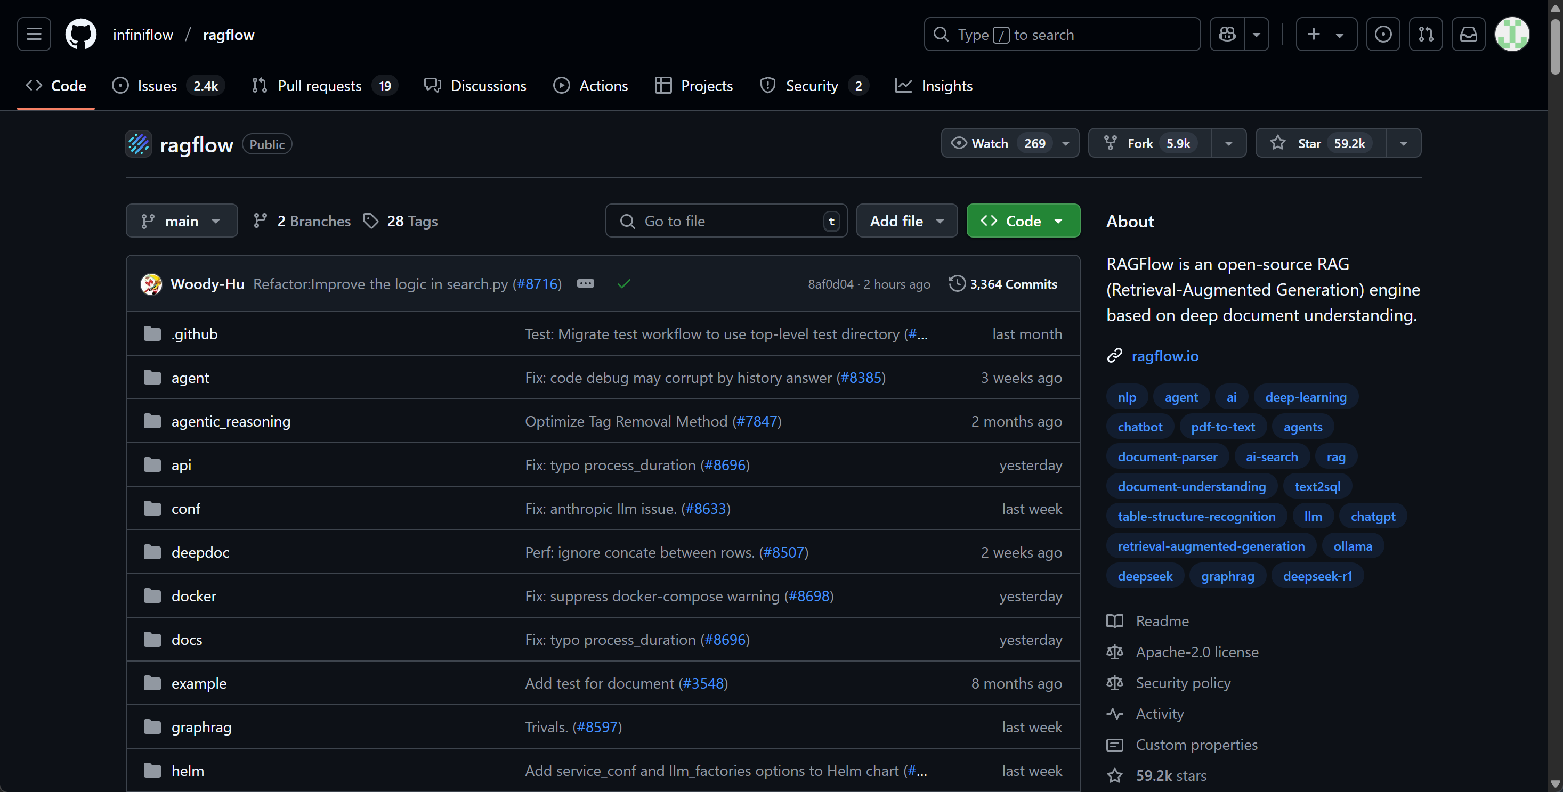Open your issues icon in header
The width and height of the screenshot is (1563, 792).
tap(1383, 35)
